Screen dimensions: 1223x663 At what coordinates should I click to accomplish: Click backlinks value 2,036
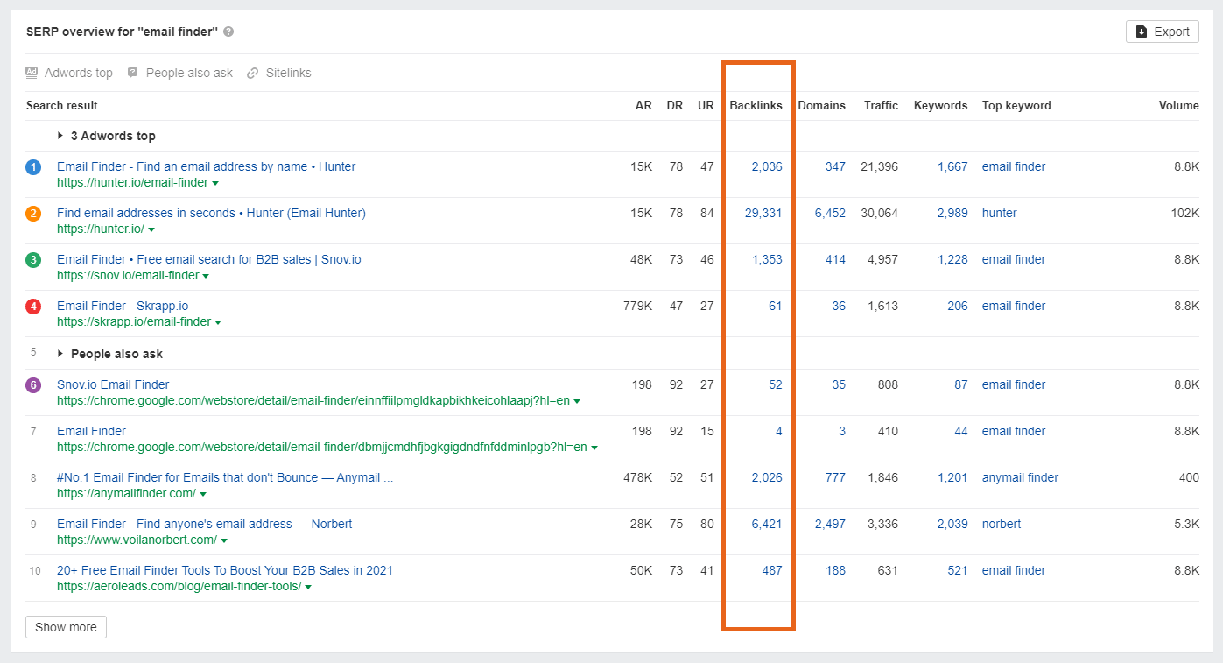click(x=767, y=166)
